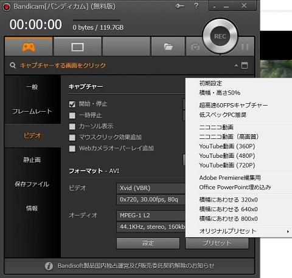Switch to screen rectangle recording mode
The height and width of the screenshot is (278, 292).
[77, 47]
